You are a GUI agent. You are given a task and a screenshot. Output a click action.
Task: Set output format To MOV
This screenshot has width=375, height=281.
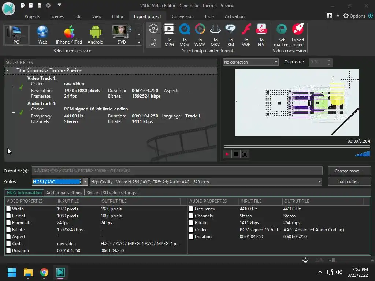185,35
